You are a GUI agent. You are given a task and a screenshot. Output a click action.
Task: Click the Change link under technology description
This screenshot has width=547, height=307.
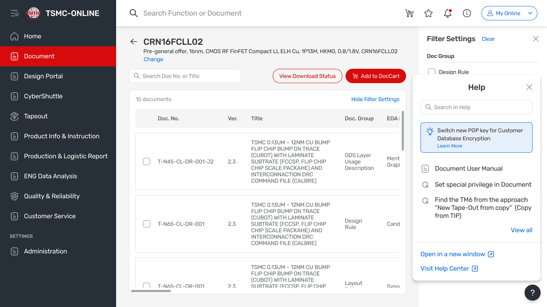(x=153, y=59)
